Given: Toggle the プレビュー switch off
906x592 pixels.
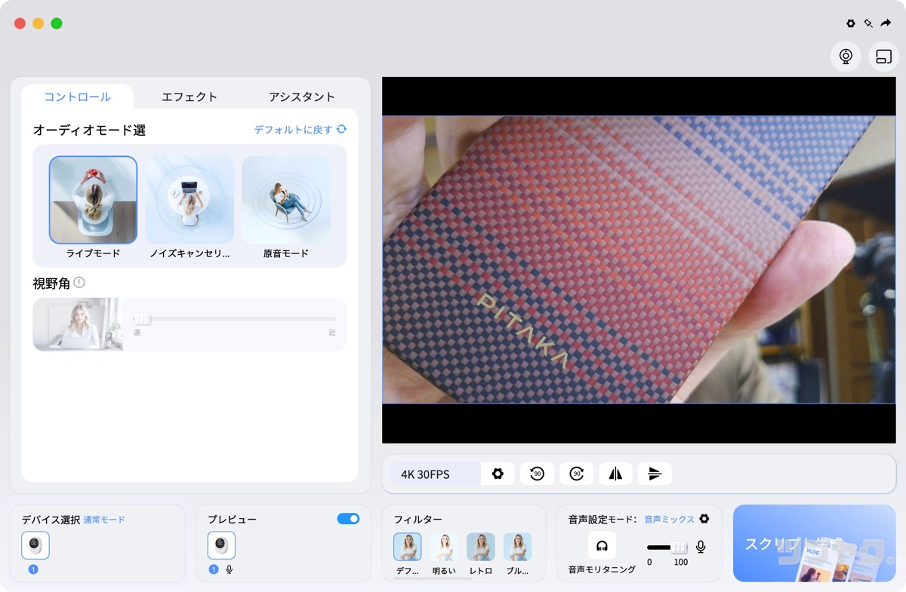Looking at the screenshot, I should tap(348, 519).
